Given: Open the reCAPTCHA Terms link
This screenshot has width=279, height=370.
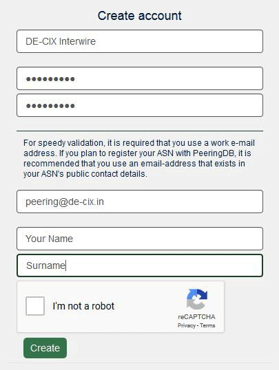Looking at the screenshot, I should pyautogui.click(x=207, y=325).
